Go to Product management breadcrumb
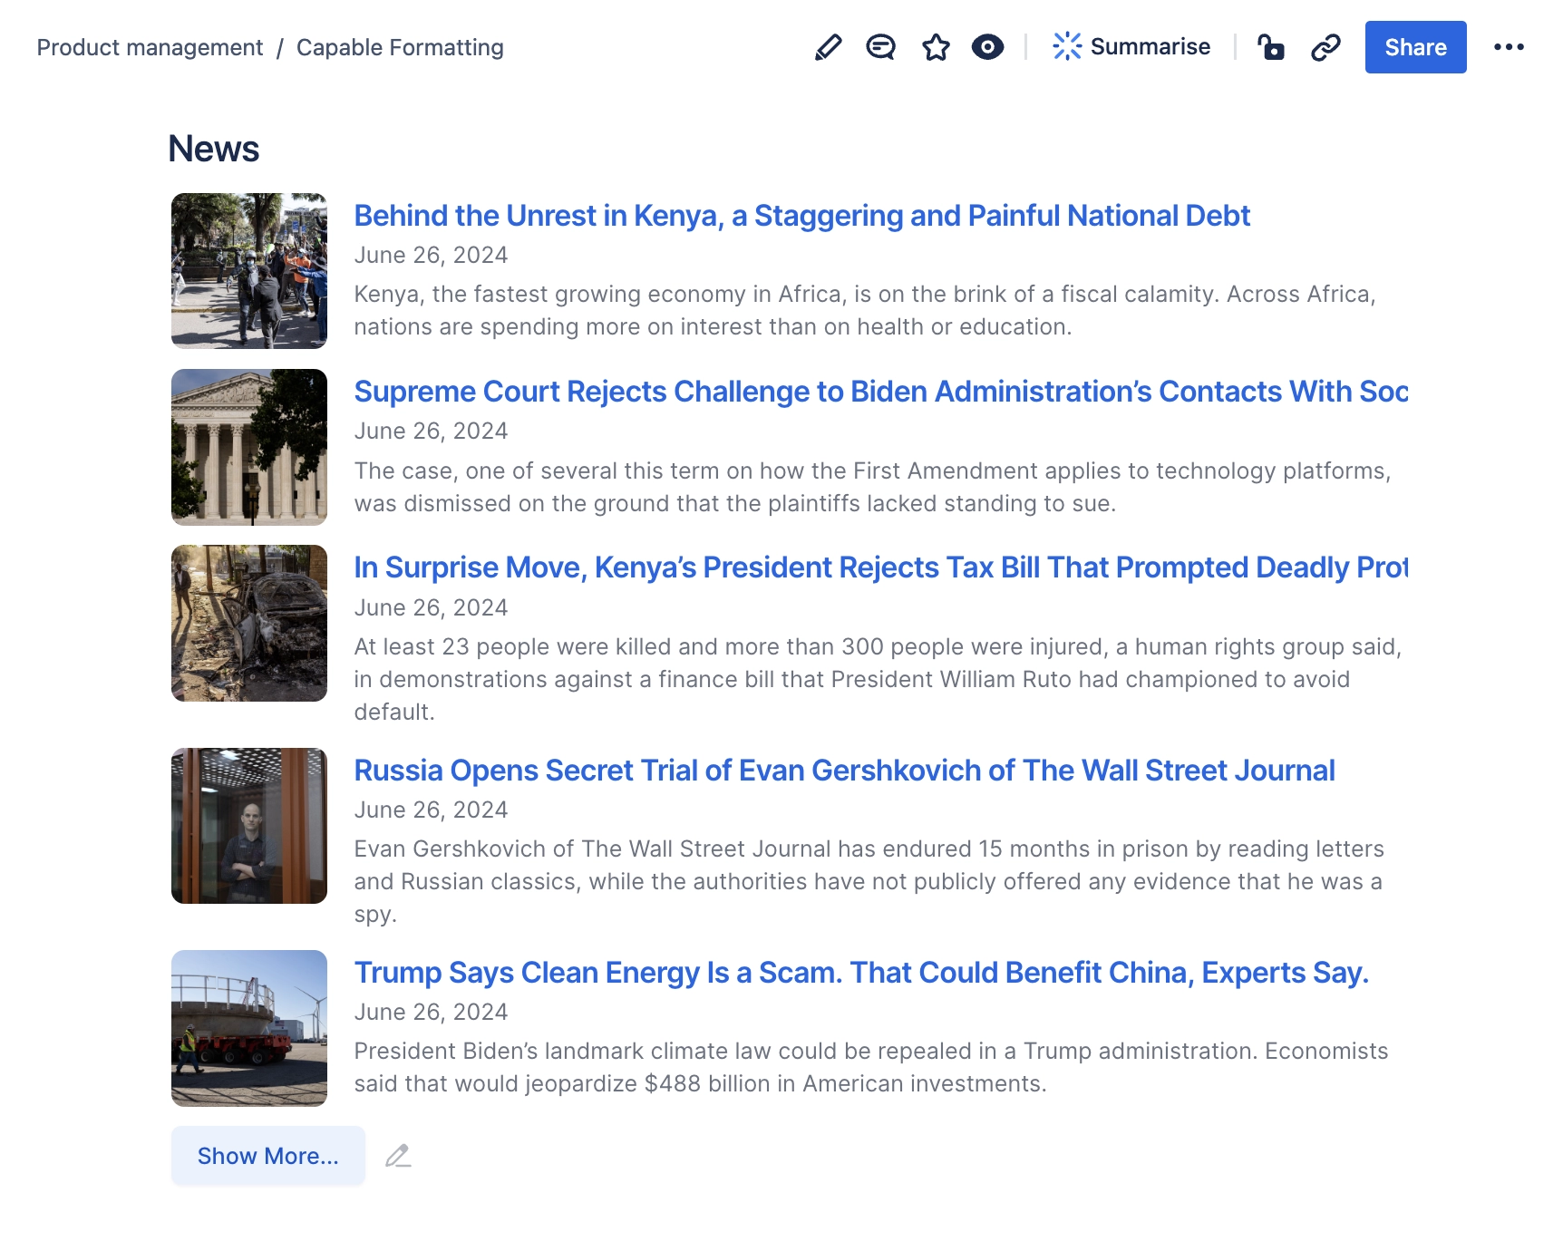 150,47
